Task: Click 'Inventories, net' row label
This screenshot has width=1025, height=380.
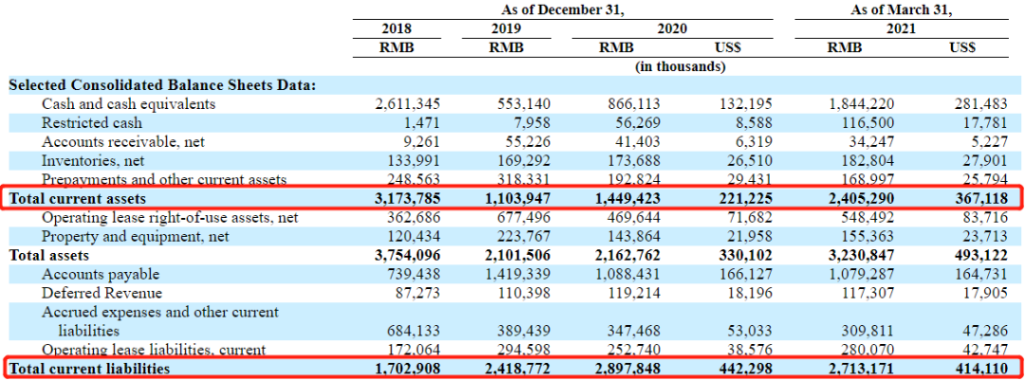Action: (x=93, y=160)
